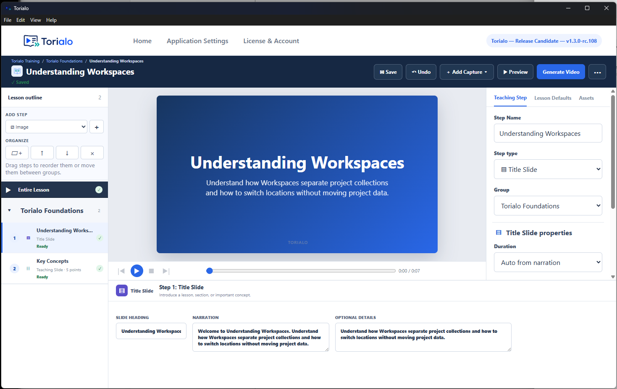Open the View menu

coord(36,20)
